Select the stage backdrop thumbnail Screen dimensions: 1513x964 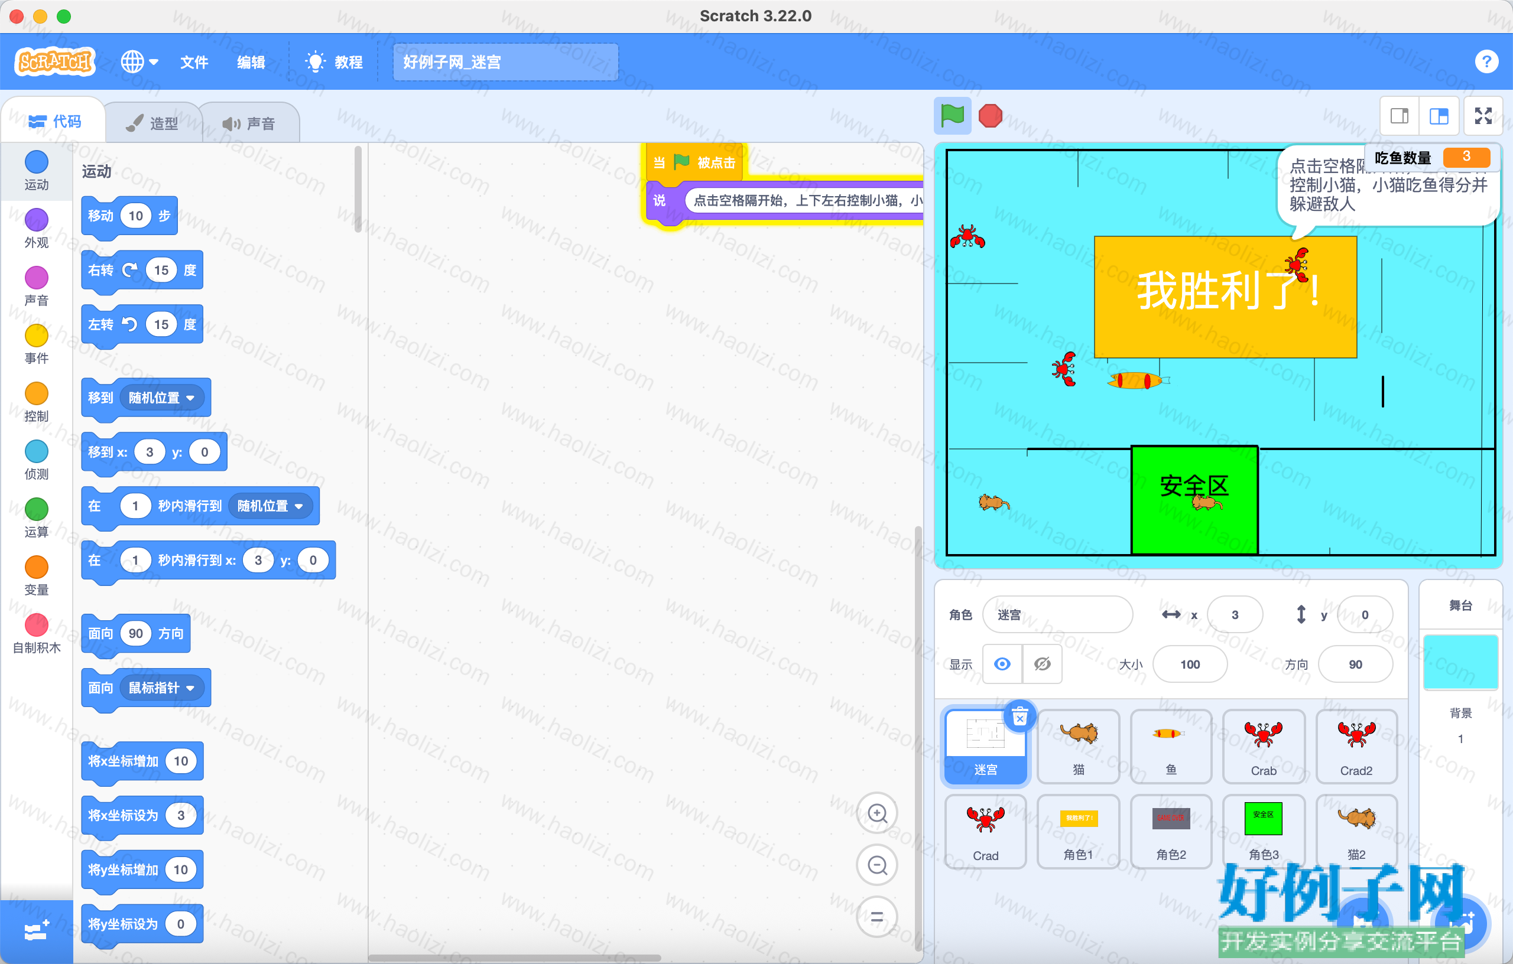pos(1460,662)
